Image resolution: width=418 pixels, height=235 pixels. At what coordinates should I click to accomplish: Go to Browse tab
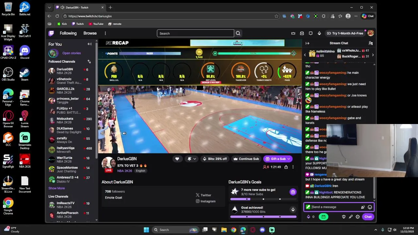(90, 33)
